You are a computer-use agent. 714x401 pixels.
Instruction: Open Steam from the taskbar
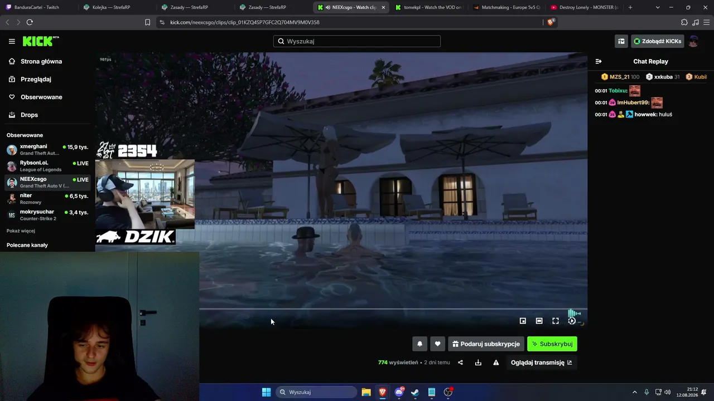[x=415, y=392]
